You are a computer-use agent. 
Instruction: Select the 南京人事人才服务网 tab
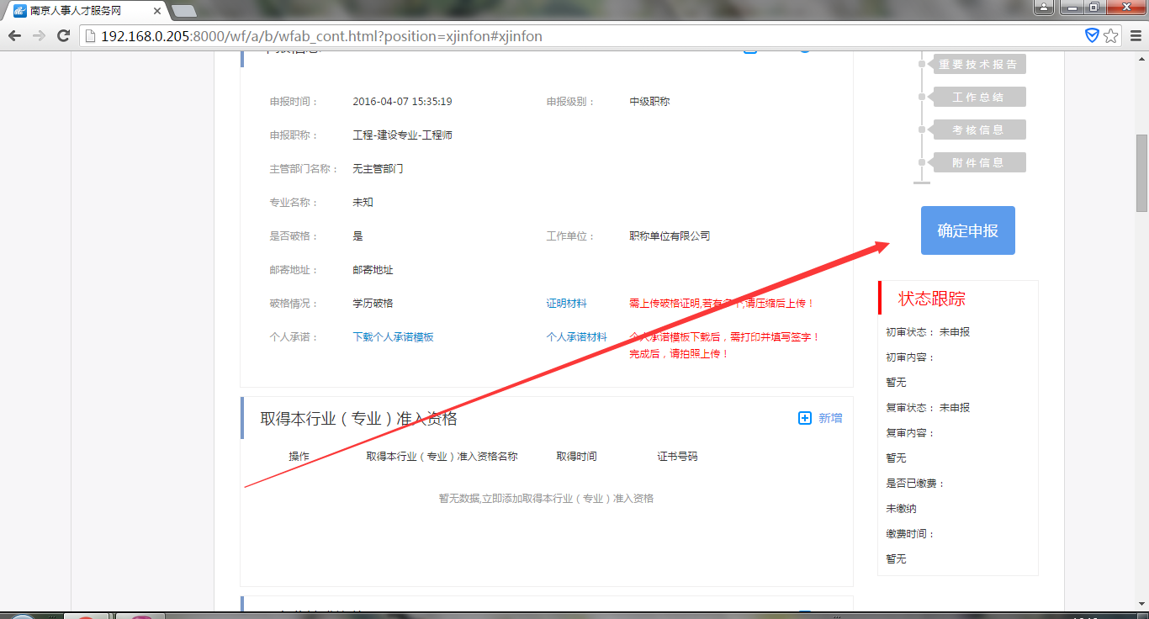80,11
